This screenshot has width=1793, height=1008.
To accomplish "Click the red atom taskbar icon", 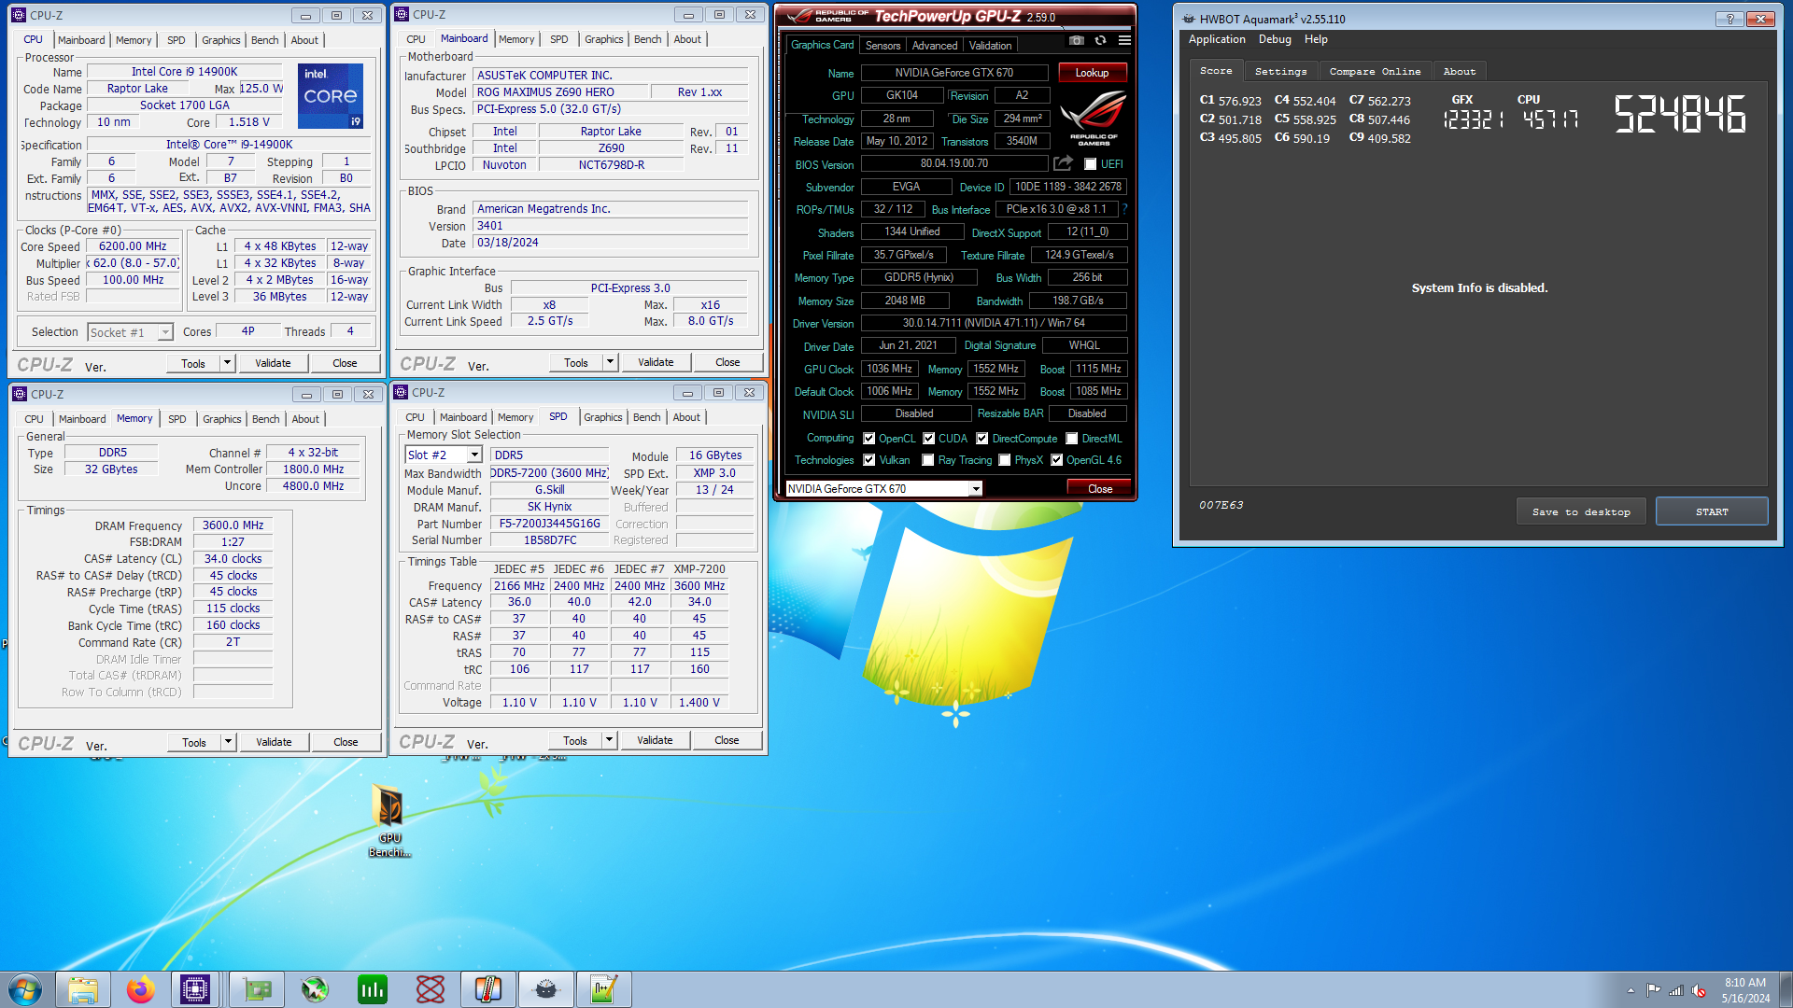I will pos(431,989).
